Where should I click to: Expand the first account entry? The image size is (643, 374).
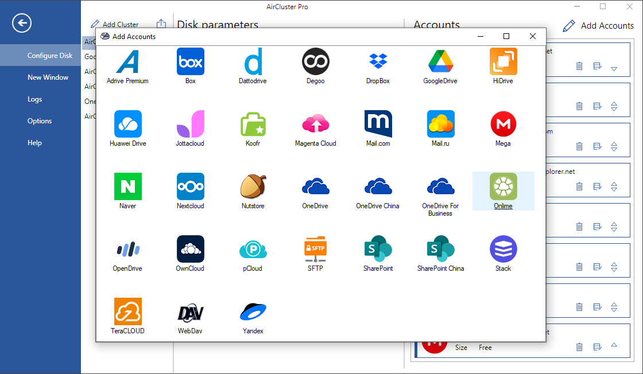pos(614,68)
